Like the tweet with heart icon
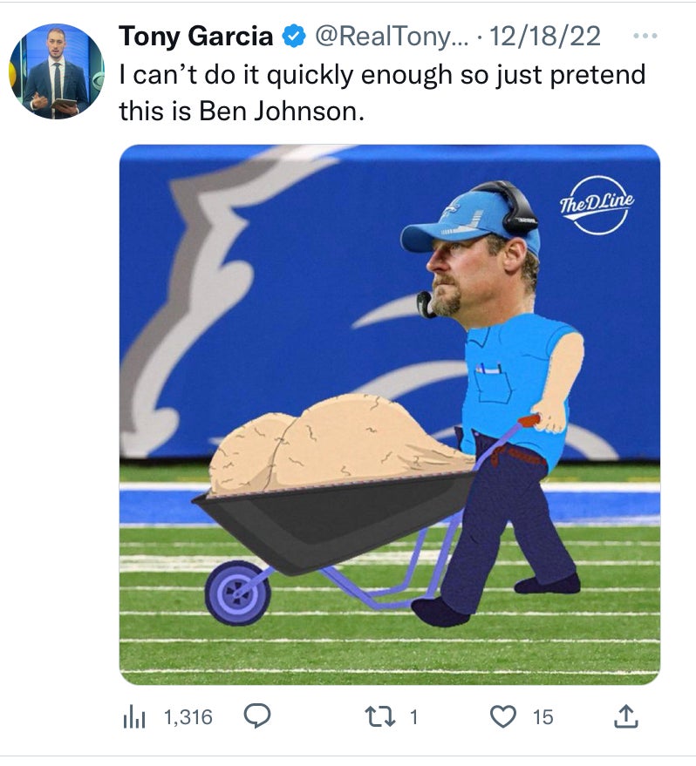The image size is (696, 766). pyautogui.click(x=502, y=717)
